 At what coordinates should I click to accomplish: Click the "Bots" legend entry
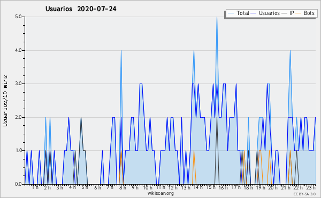(309, 13)
